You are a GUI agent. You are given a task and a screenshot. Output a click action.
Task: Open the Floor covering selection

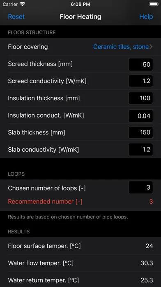coord(80,47)
